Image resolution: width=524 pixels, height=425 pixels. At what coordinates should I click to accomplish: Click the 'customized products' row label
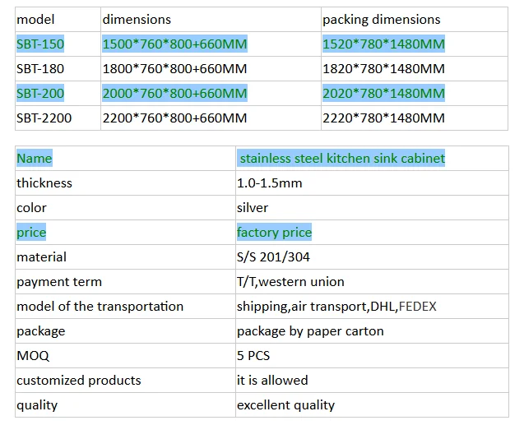79,381
